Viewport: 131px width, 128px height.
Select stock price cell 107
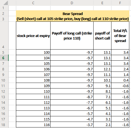[x=33, y=75]
